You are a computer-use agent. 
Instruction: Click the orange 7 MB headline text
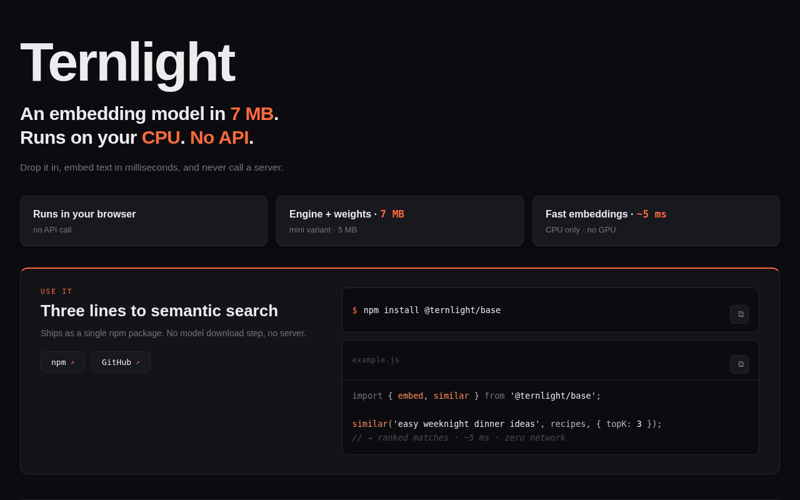point(252,114)
